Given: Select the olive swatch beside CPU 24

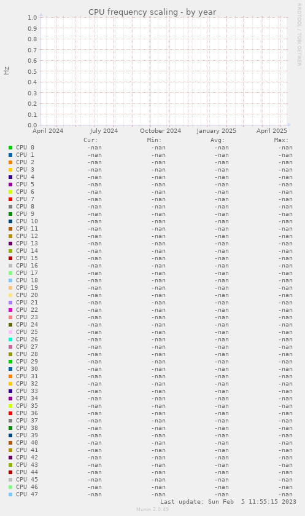Looking at the screenshot, I should coord(10,325).
